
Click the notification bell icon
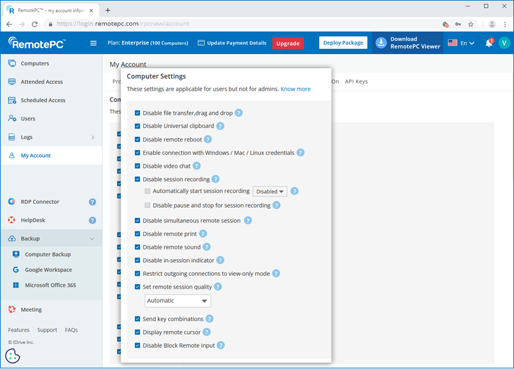tap(489, 43)
